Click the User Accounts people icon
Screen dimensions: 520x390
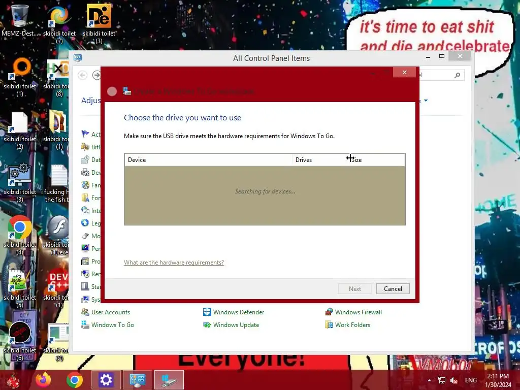coord(85,312)
